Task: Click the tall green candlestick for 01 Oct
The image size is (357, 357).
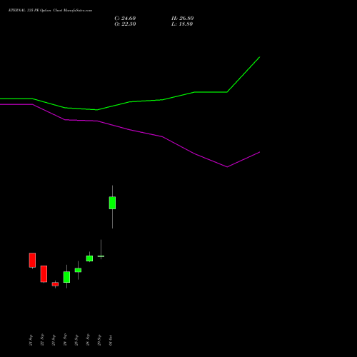Action: (112, 203)
